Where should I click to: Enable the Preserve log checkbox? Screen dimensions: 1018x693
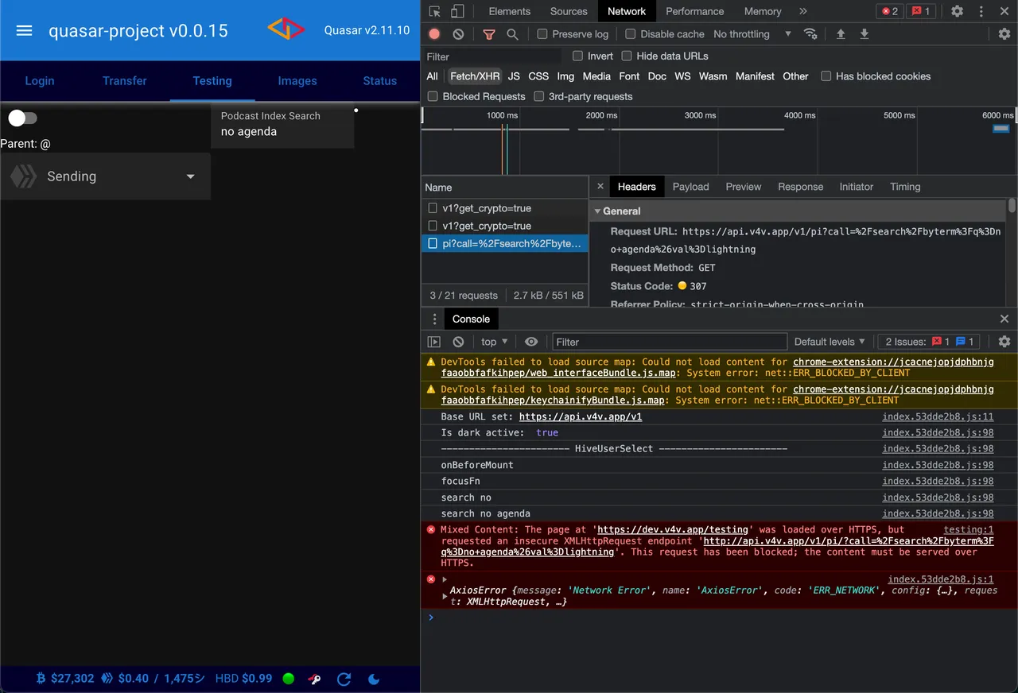[542, 34]
